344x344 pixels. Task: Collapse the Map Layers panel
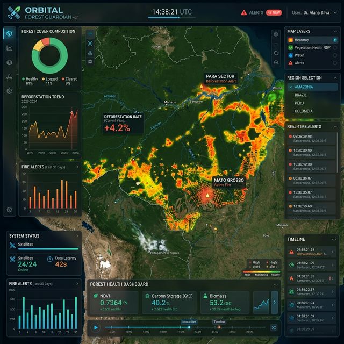tap(335, 31)
